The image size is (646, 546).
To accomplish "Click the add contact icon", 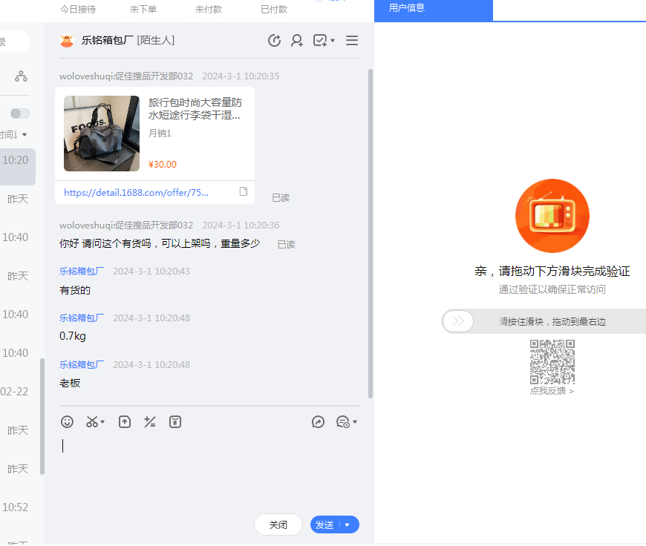I will pyautogui.click(x=297, y=41).
